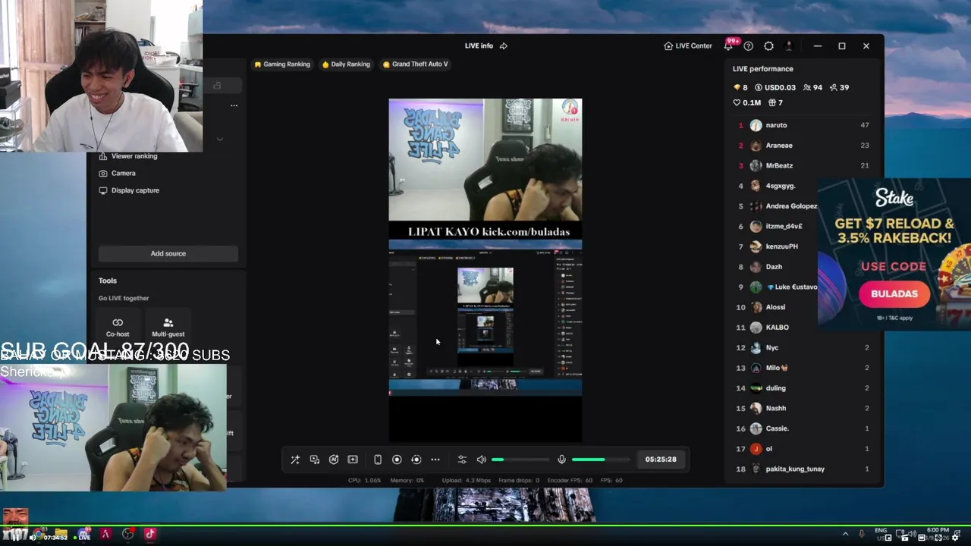Switch to portrait phone orientation

377,460
